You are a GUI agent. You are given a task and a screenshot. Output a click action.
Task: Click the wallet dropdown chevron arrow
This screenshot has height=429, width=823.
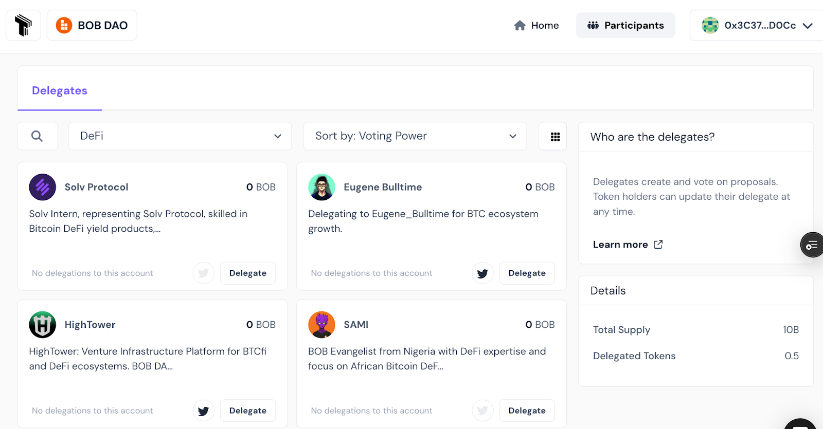click(x=808, y=26)
